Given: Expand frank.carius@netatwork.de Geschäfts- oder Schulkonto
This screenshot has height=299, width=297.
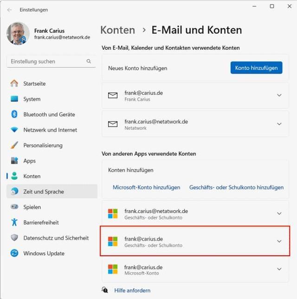Looking at the screenshot, I should point(279,214).
